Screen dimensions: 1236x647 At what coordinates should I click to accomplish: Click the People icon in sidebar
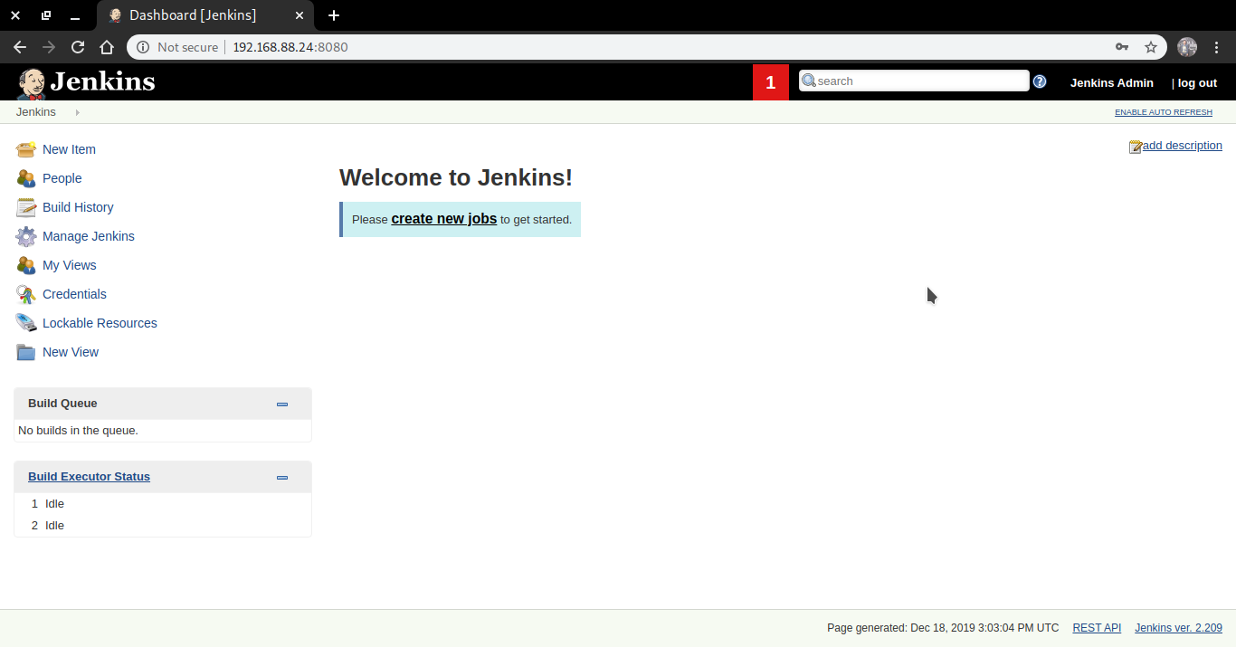[x=26, y=178]
